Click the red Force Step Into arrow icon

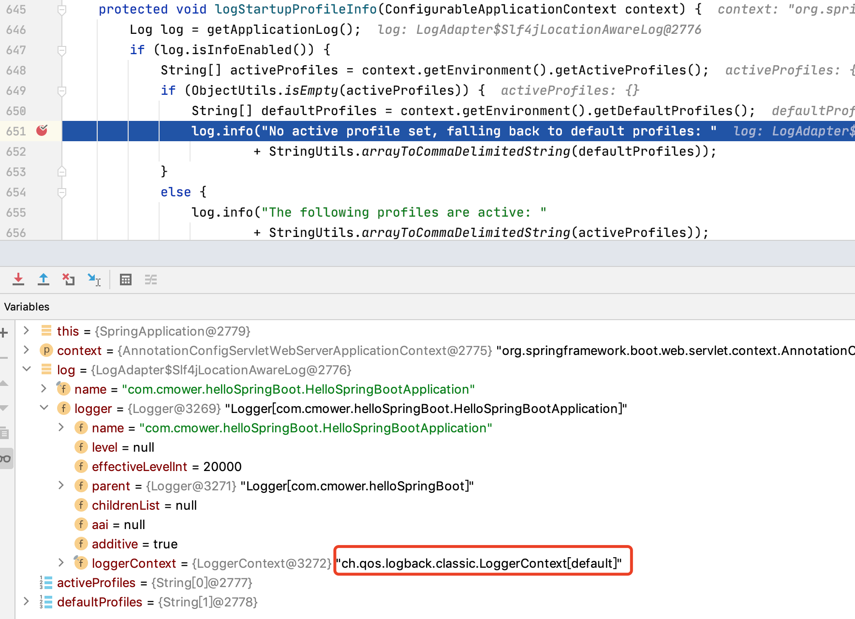coord(18,280)
